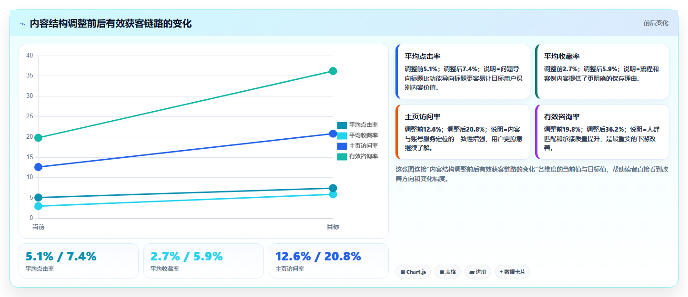Click the y-axis value 40

pos(30,56)
